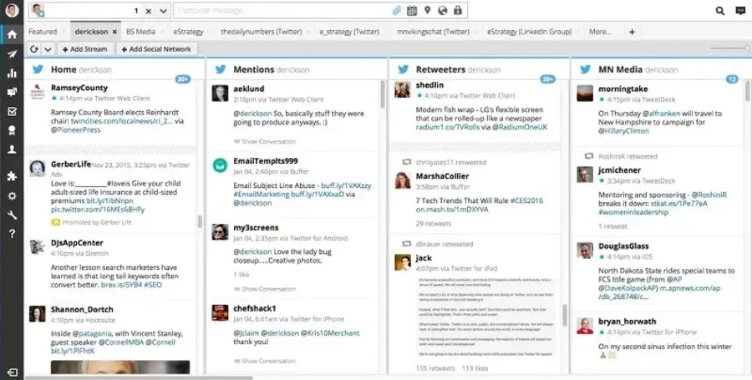Expand the refresh interval dropdown arrow
The image size is (752, 380).
48,49
